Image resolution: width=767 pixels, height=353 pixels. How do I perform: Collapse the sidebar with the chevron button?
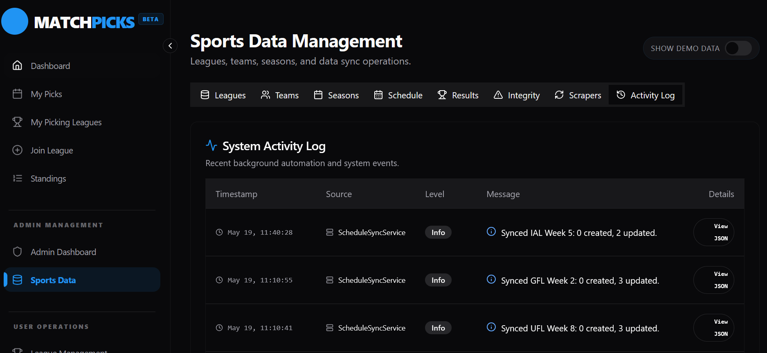click(170, 46)
